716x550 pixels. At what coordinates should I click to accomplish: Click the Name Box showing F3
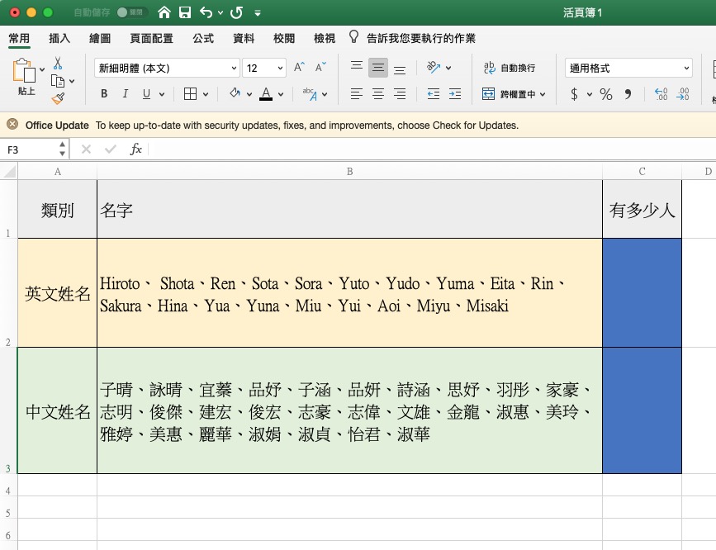click(x=31, y=149)
